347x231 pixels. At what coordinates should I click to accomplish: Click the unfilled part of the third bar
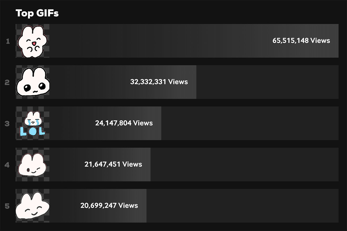pyautogui.click(x=250, y=123)
